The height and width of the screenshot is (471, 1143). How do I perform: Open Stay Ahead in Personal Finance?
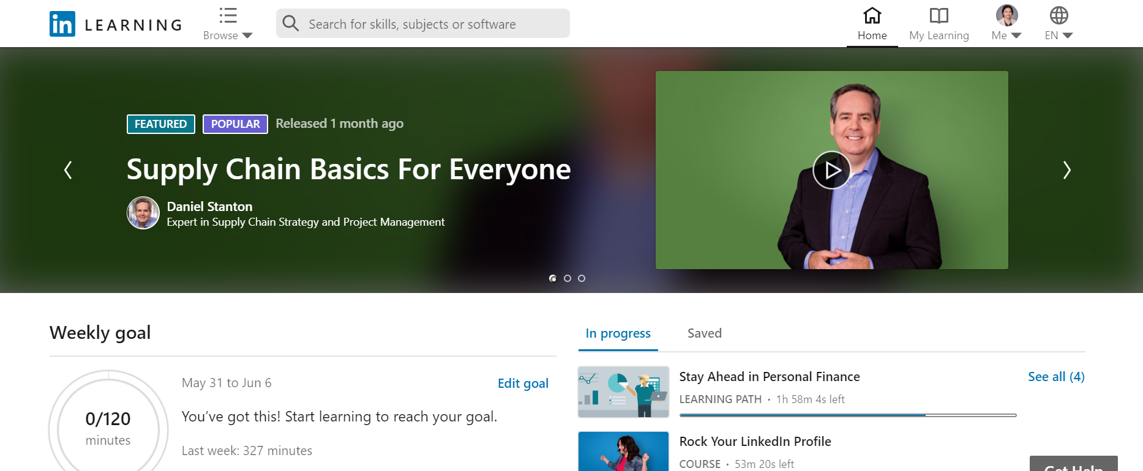pyautogui.click(x=770, y=377)
